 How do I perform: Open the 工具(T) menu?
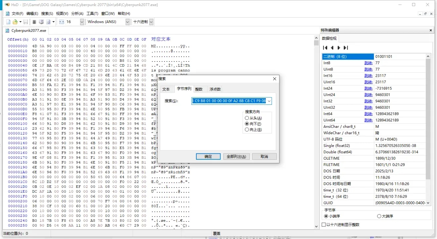[x=92, y=14]
